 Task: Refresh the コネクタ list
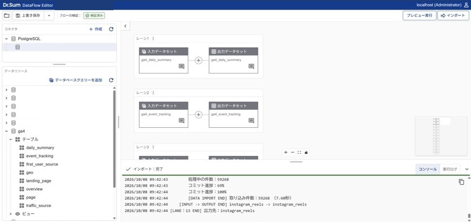click(x=111, y=29)
